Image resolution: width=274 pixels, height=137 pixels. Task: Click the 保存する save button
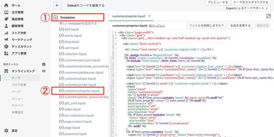(263, 26)
